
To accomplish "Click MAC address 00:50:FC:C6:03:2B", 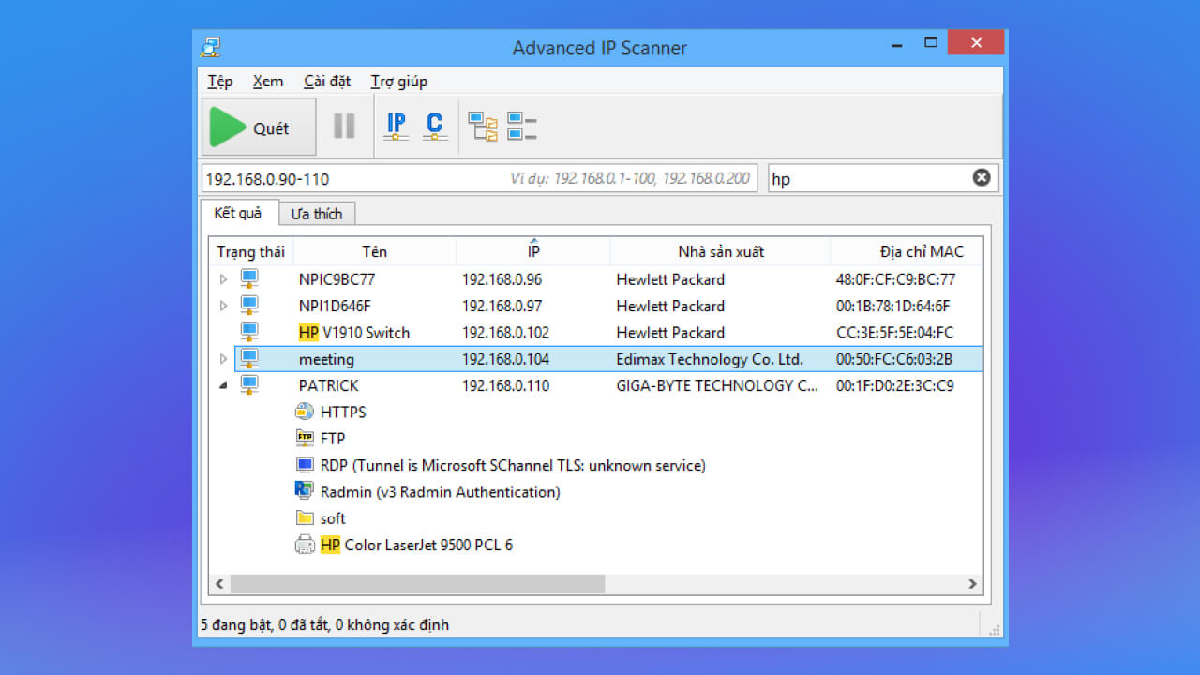I will tap(894, 359).
